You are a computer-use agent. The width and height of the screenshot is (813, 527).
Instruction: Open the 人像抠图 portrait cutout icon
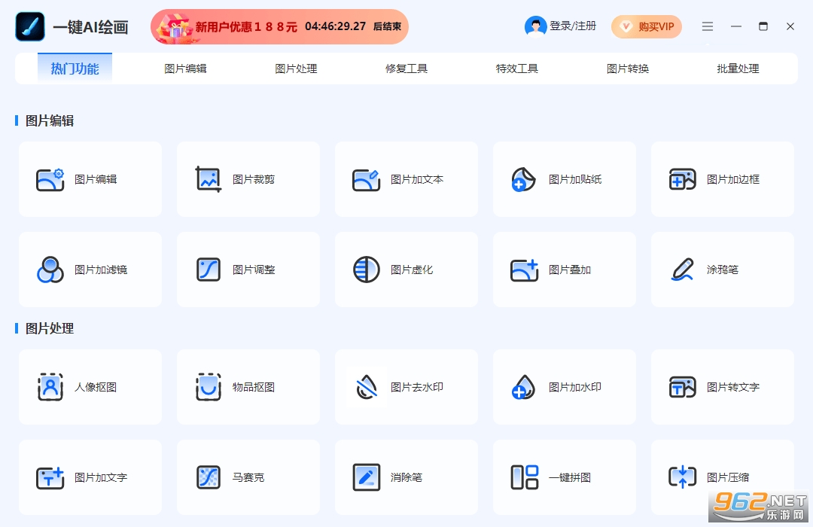click(50, 387)
